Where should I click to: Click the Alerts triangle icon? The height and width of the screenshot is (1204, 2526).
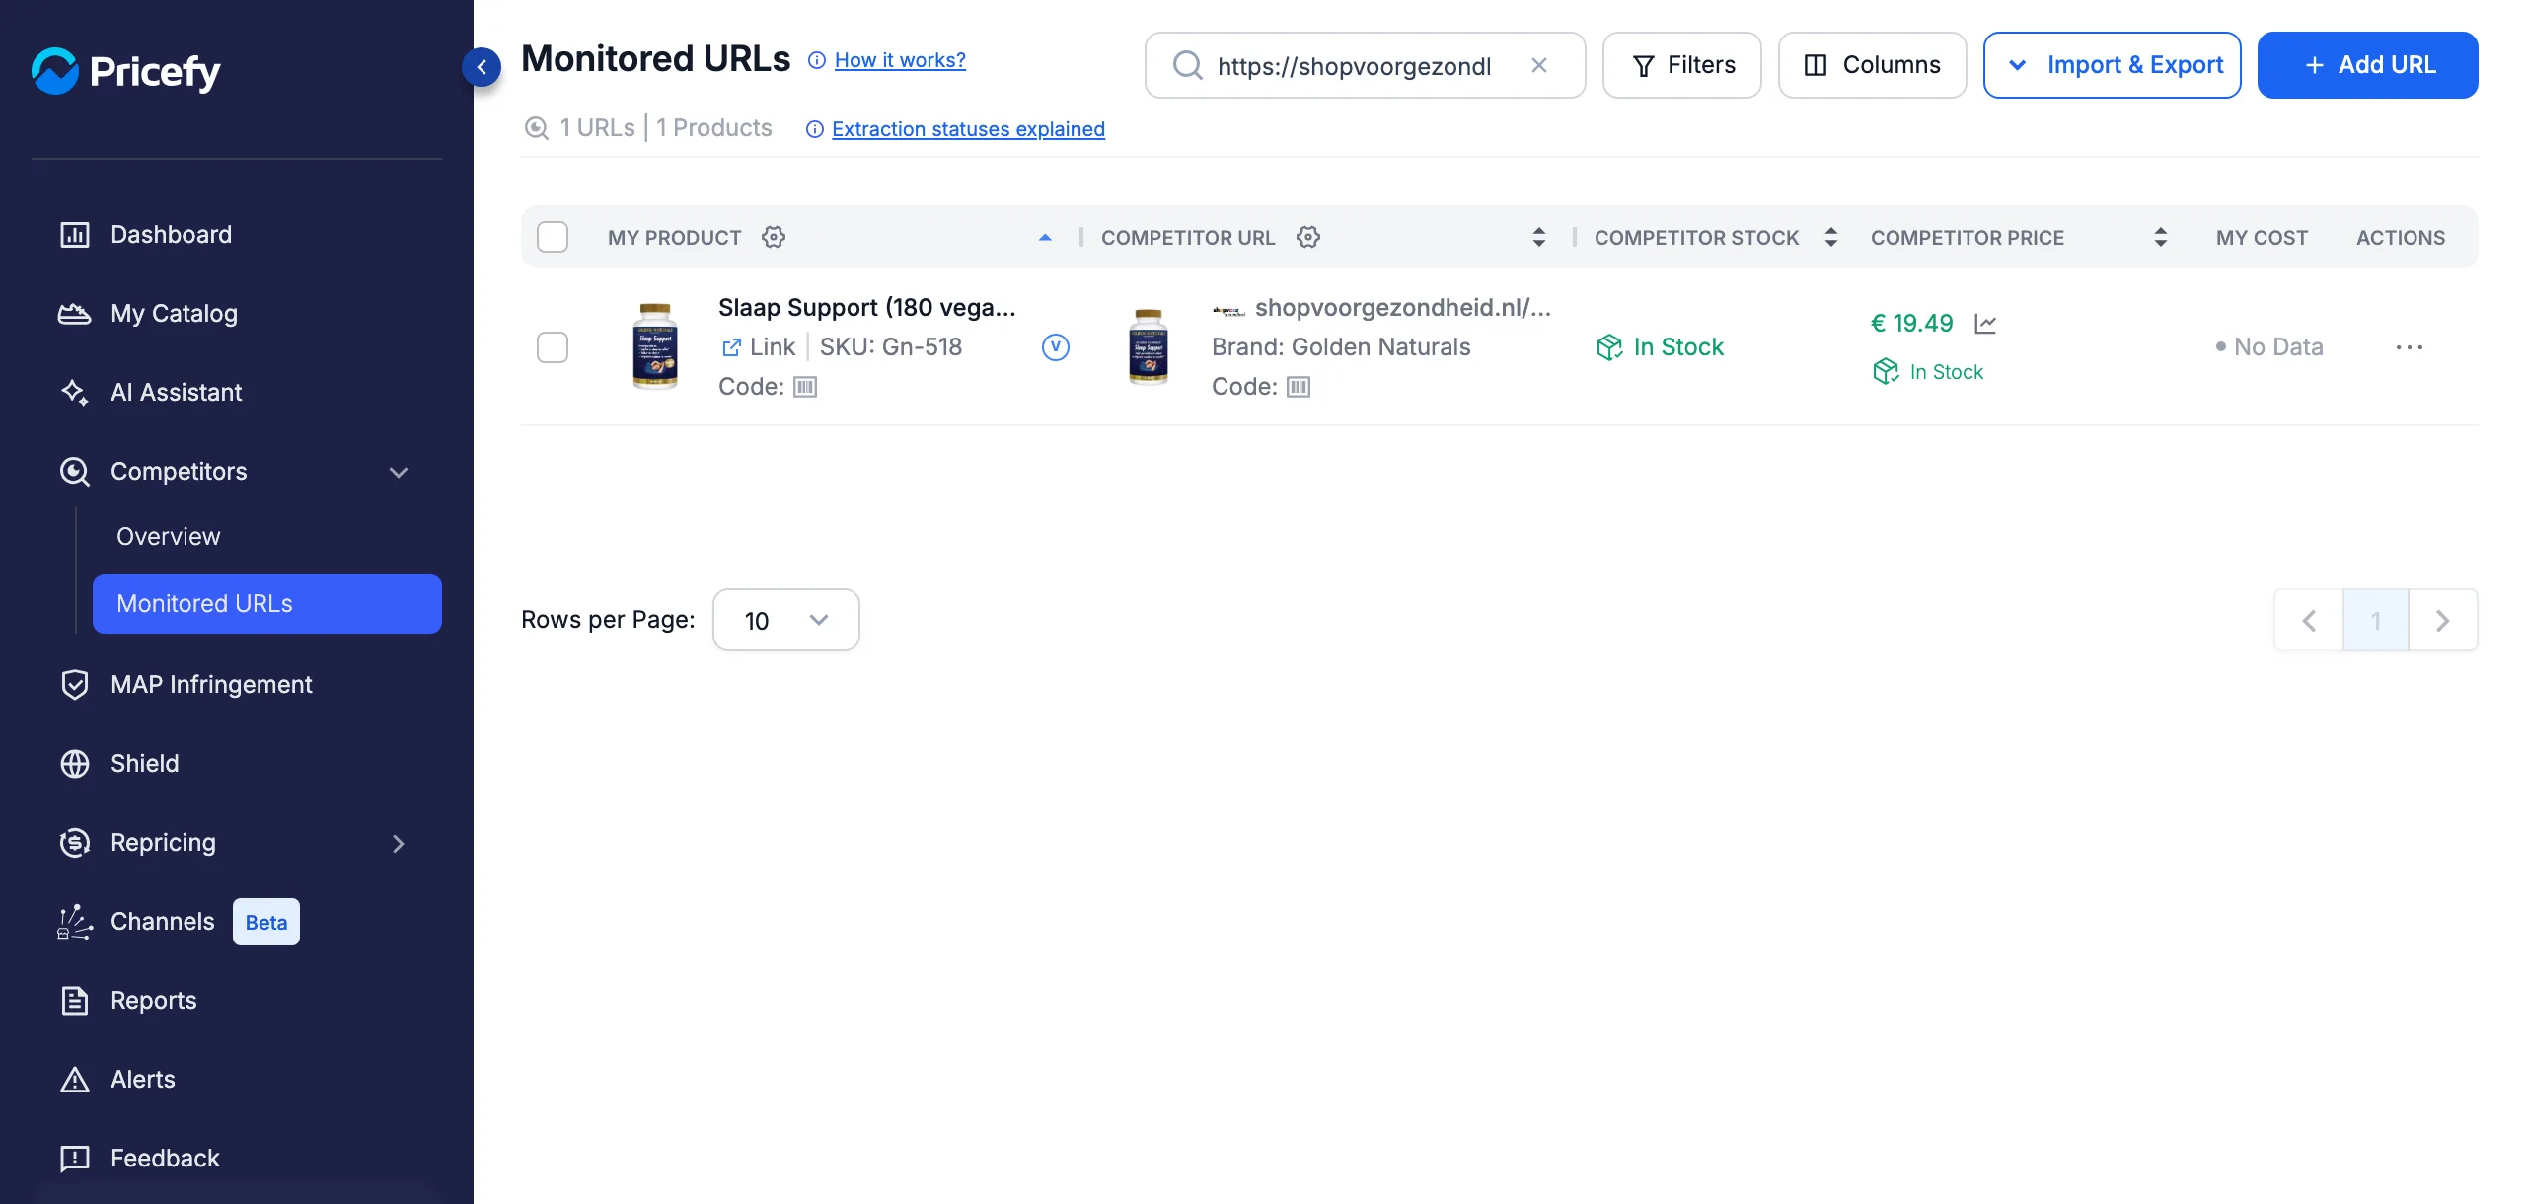coord(75,1080)
